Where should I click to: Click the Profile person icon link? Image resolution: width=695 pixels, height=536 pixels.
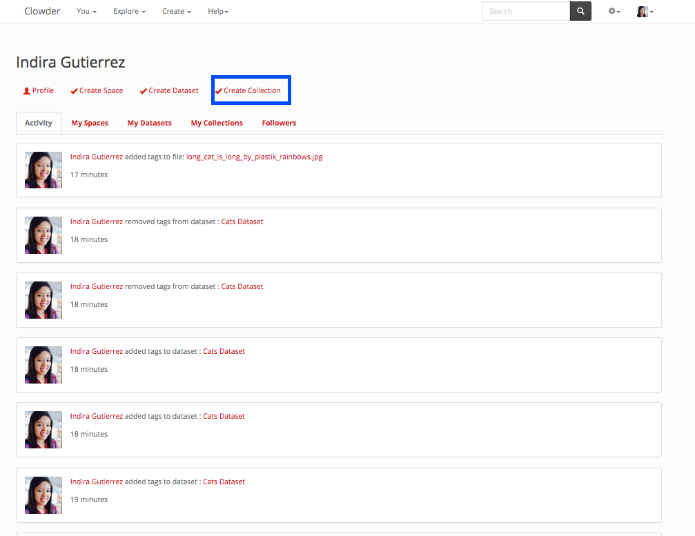pos(39,91)
